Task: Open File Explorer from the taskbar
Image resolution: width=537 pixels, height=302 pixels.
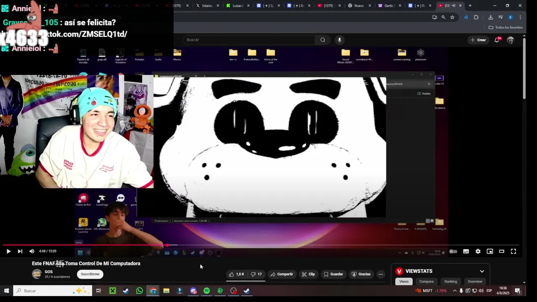Action: pyautogui.click(x=166, y=291)
